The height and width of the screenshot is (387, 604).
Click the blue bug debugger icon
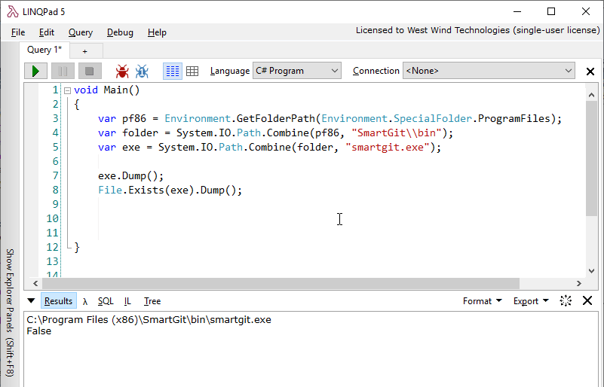pos(142,72)
